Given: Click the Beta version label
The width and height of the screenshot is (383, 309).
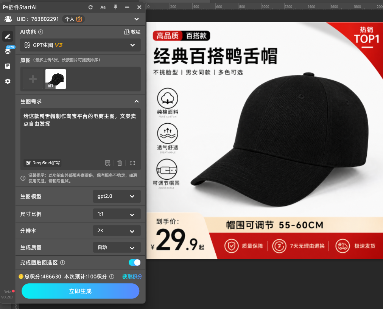Looking at the screenshot, I should click(7, 292).
